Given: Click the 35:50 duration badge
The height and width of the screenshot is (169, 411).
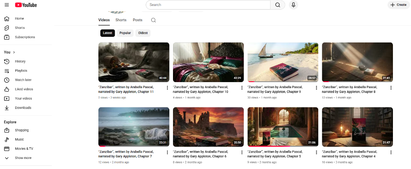Looking at the screenshot, I should pyautogui.click(x=238, y=143).
